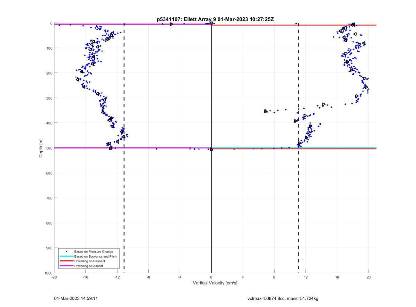Click the red-filled triangle marker near 11 cm/s, 390 m
This screenshot has height=307, width=416.
point(296,121)
